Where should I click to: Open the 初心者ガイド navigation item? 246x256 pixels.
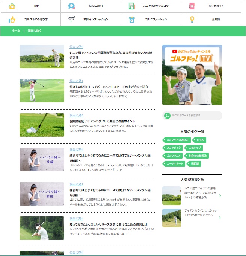[x=211, y=6]
